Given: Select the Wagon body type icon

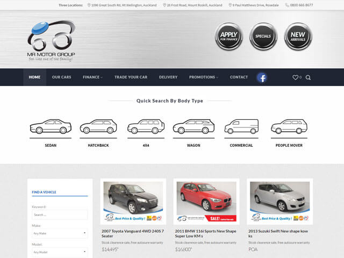Looking at the screenshot, I should (x=193, y=127).
